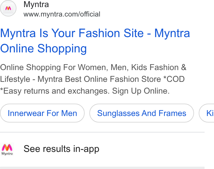Open the Myntra site name above the URL
The width and height of the screenshot is (214, 169).
coord(36,4)
